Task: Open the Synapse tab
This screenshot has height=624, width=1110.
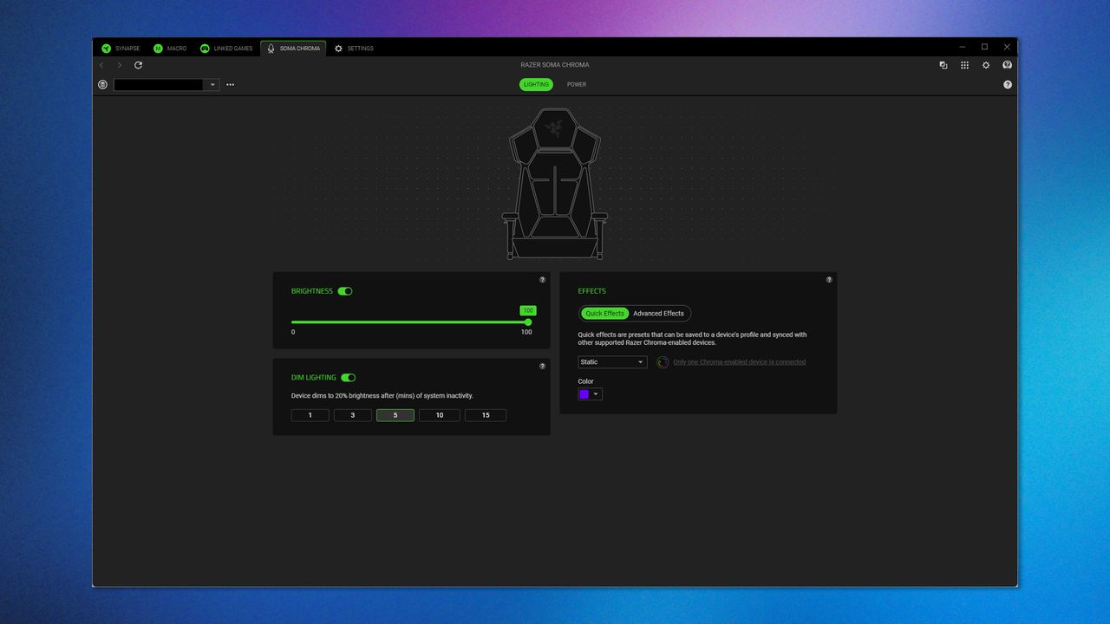Action: tap(121, 49)
